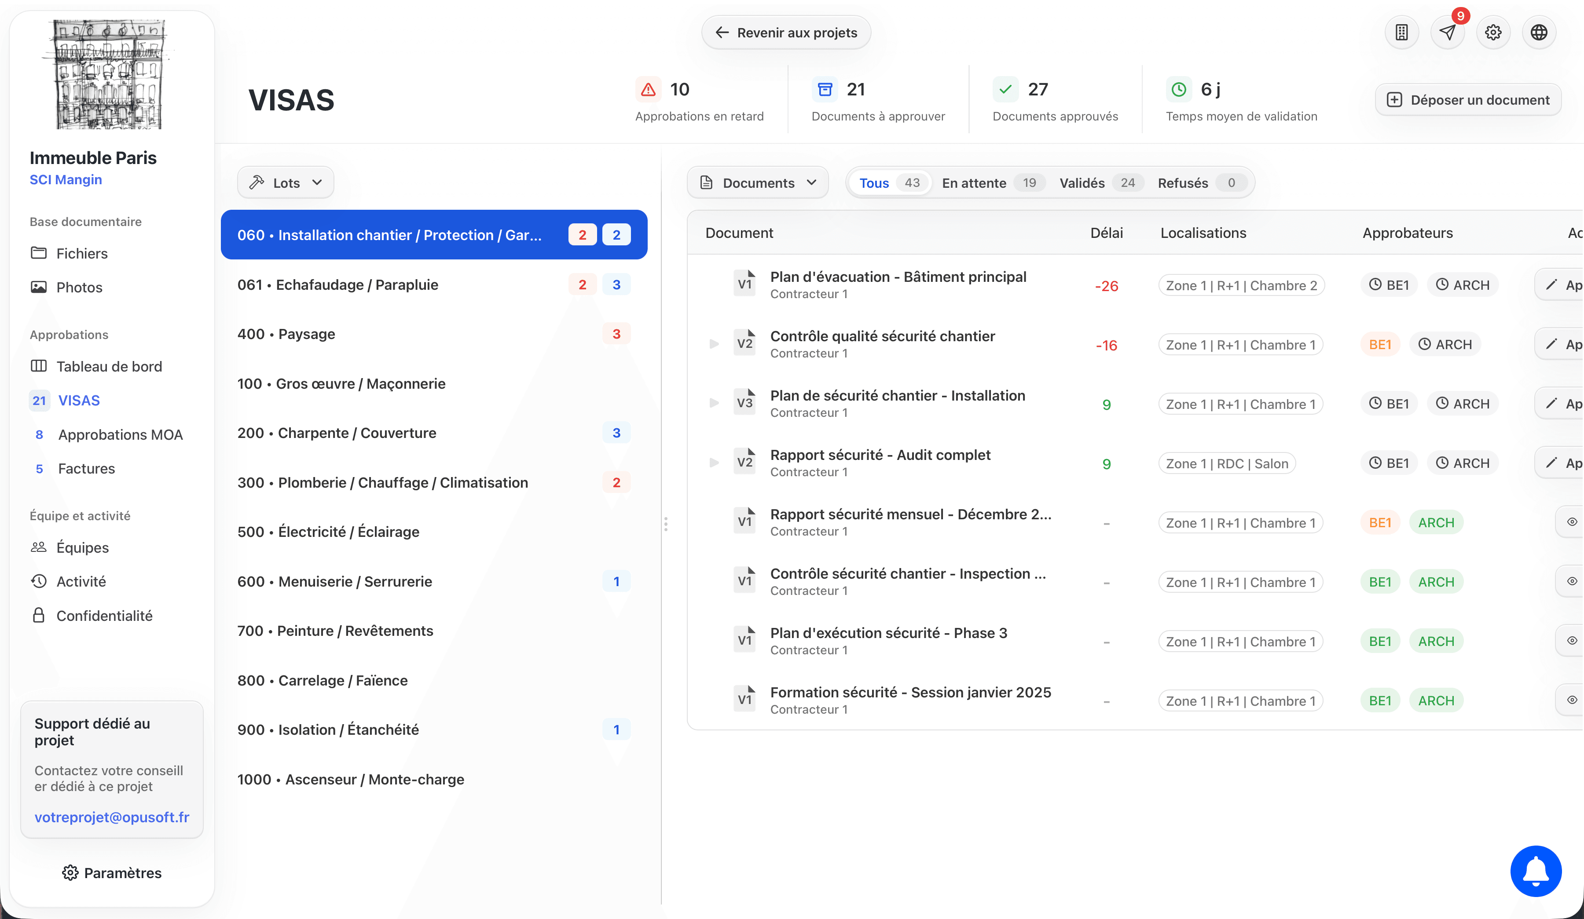Image resolution: width=1584 pixels, height=919 pixels.
Task: Click the panel resize handle between lots and documents
Action: pos(666,523)
